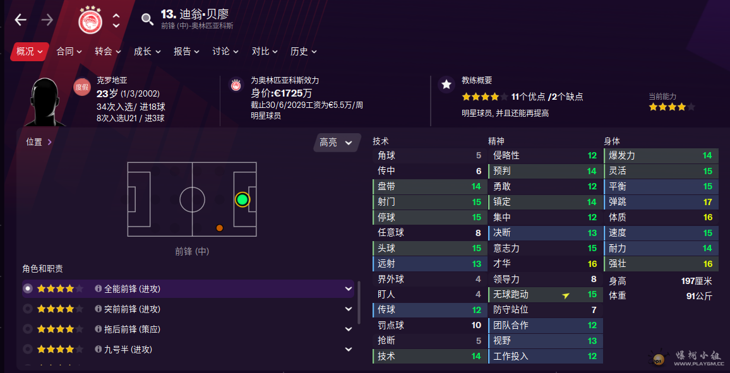Click the info icon beside 全能前锋
Screen dimensions: 730x373
[x=98, y=288]
